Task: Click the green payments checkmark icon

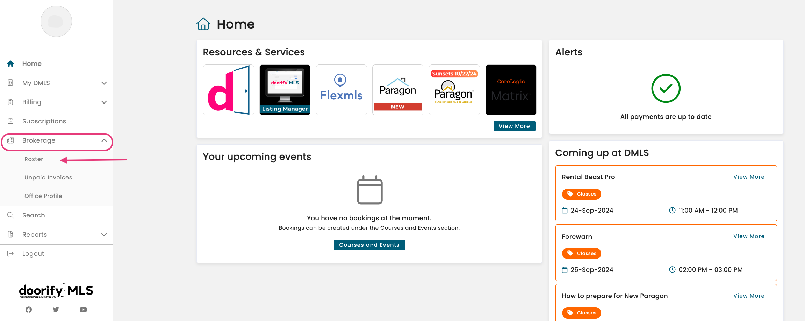Action: [x=666, y=89]
